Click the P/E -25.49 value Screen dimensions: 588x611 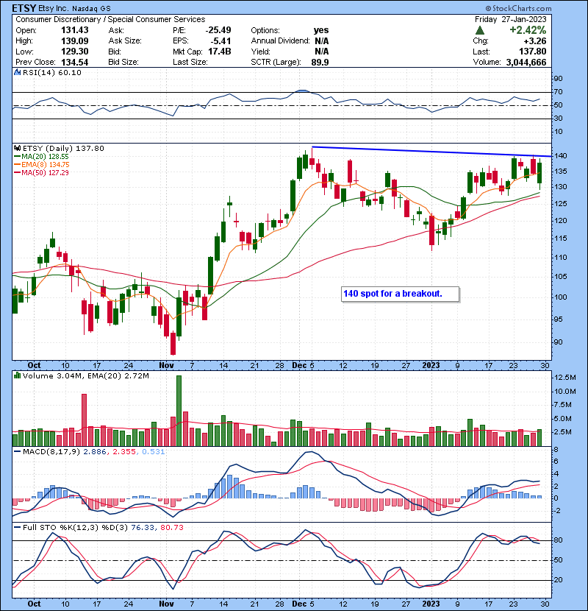218,30
